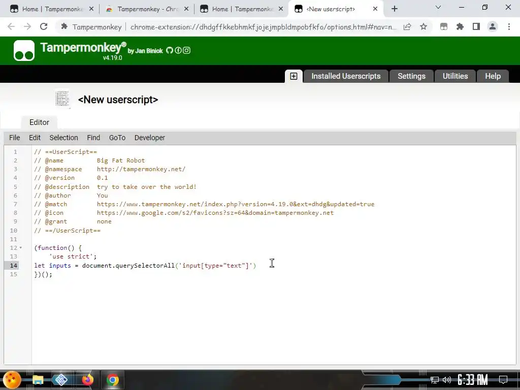The image size is (520, 390).
Task: Click the 6:33 AM taskbar clock
Action: 473,380
